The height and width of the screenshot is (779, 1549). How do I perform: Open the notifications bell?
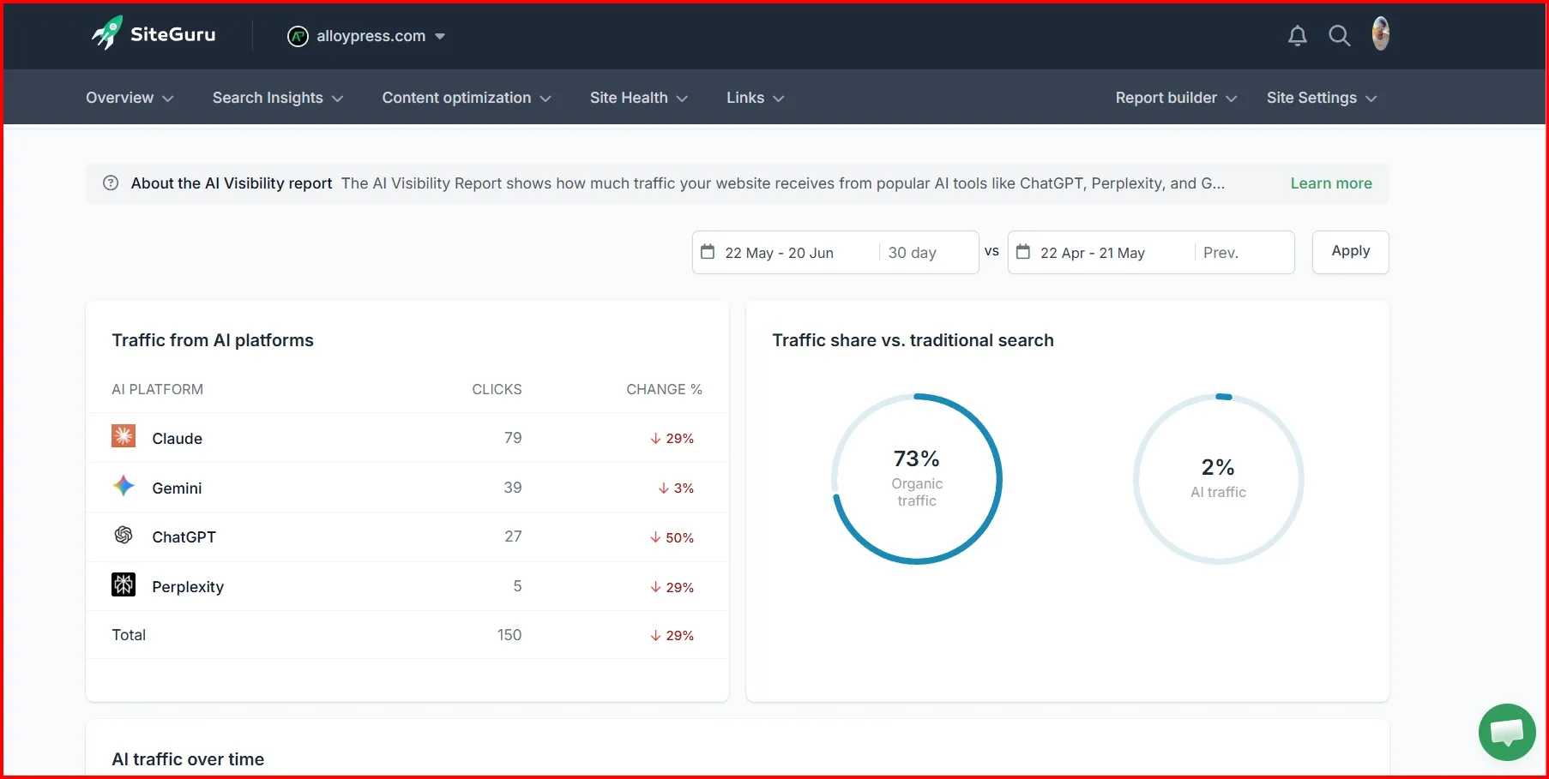[x=1298, y=36]
